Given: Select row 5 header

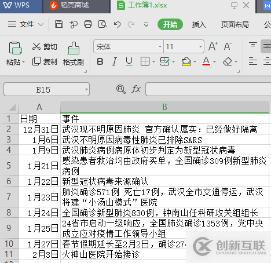Looking at the screenshot, I should [9, 166].
